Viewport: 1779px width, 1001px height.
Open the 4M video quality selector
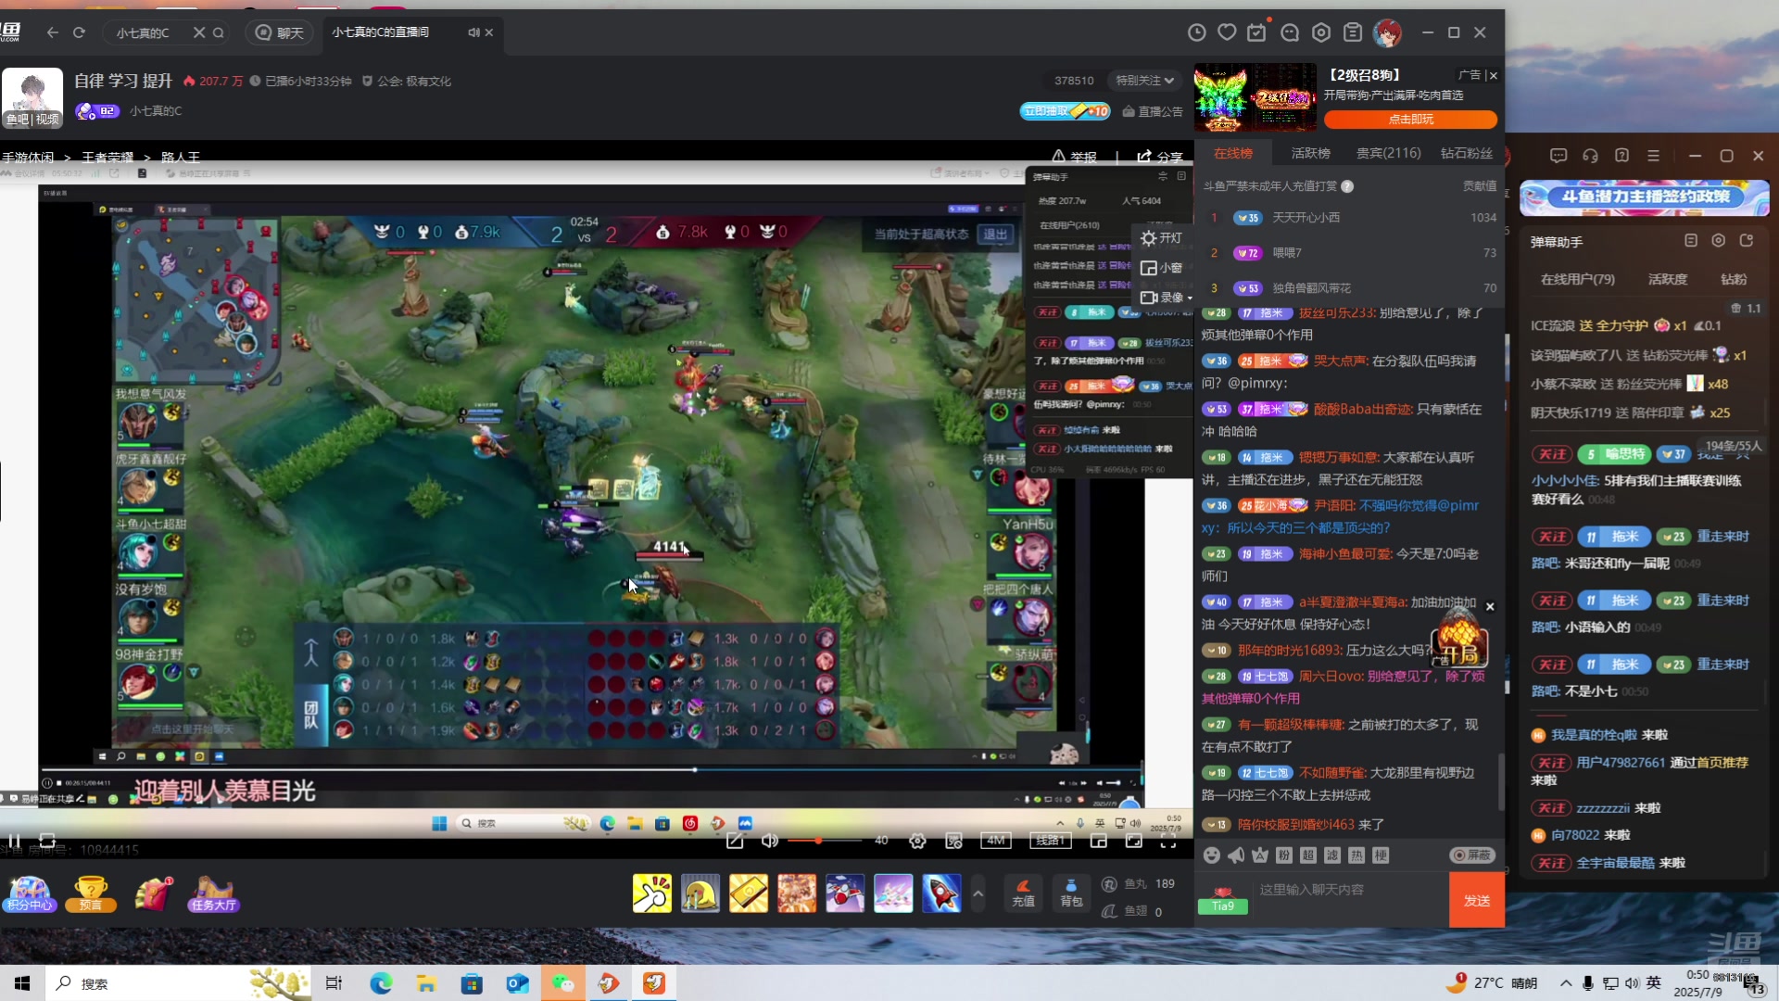coord(996,841)
